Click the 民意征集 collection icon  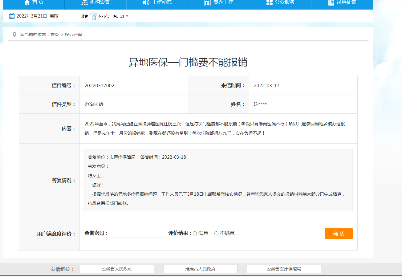330,3
